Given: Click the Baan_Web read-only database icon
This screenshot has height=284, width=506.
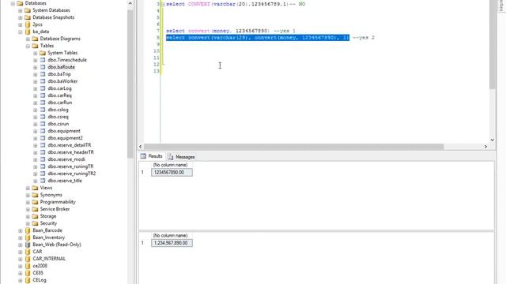Looking at the screenshot, I should pos(28,245).
